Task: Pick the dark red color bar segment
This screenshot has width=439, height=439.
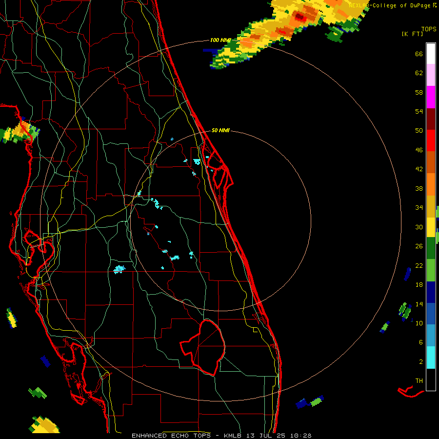Action: coord(431,119)
